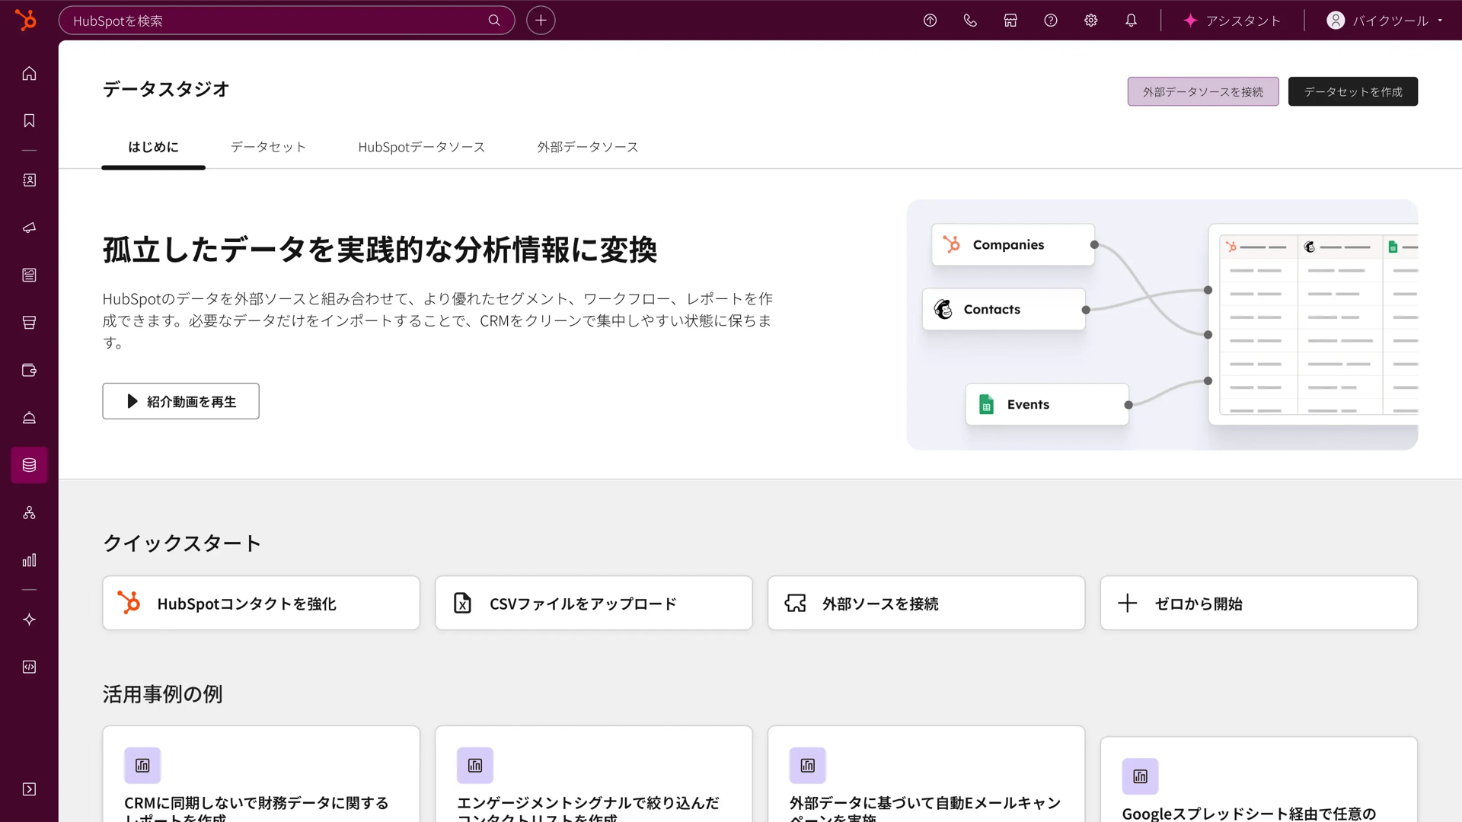
Task: Open notifications via the bell icon
Action: point(1131,21)
